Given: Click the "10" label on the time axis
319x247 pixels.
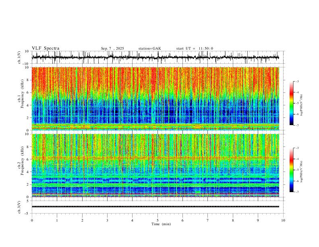Looking at the screenshot, I should [283, 220].
